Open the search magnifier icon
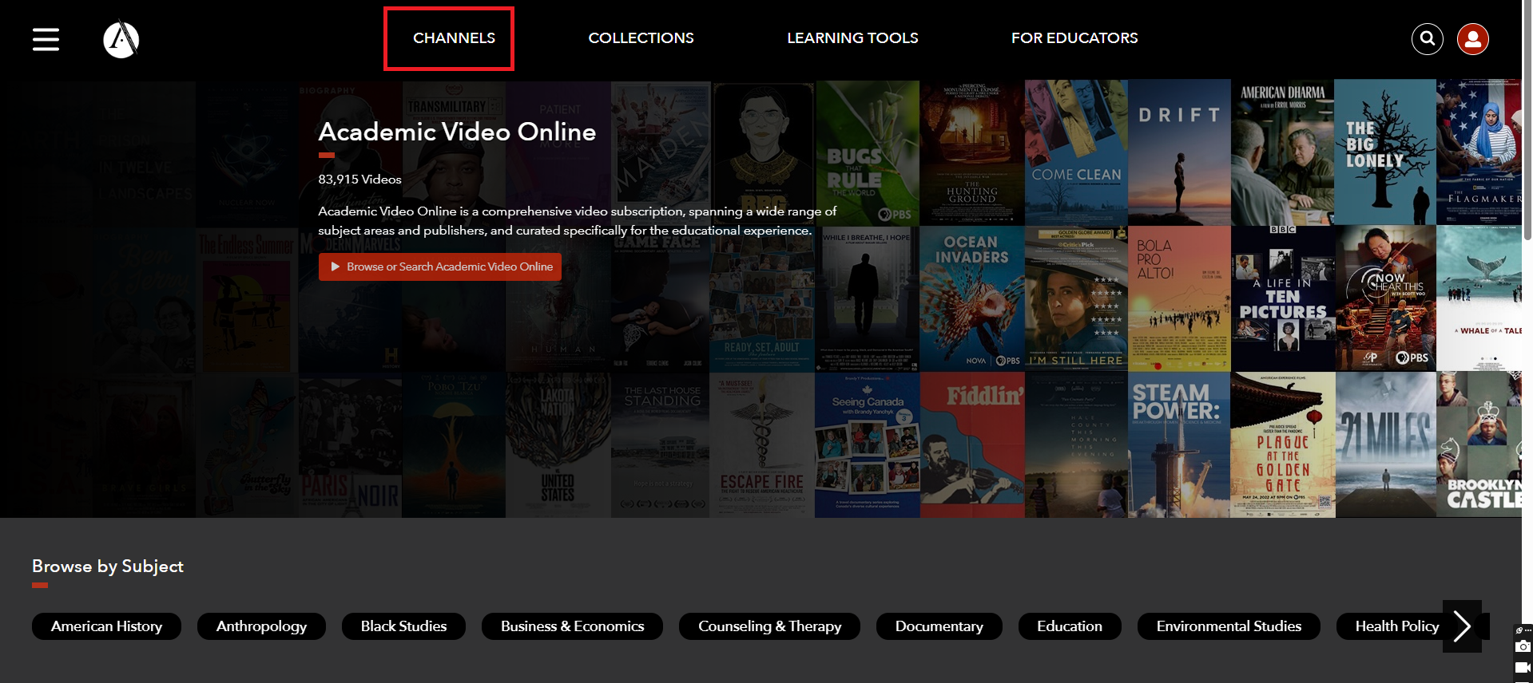This screenshot has width=1533, height=683. 1427,39
